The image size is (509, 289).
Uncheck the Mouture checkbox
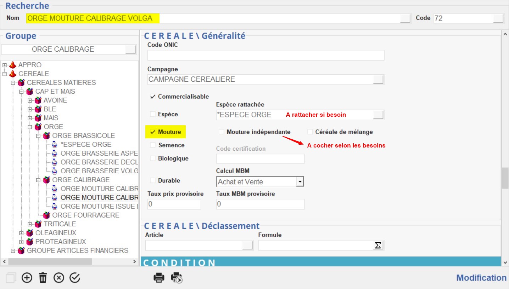tap(153, 132)
